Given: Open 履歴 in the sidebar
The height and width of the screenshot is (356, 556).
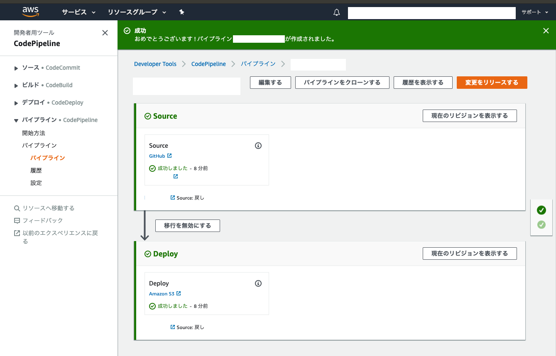Looking at the screenshot, I should click(x=36, y=171).
